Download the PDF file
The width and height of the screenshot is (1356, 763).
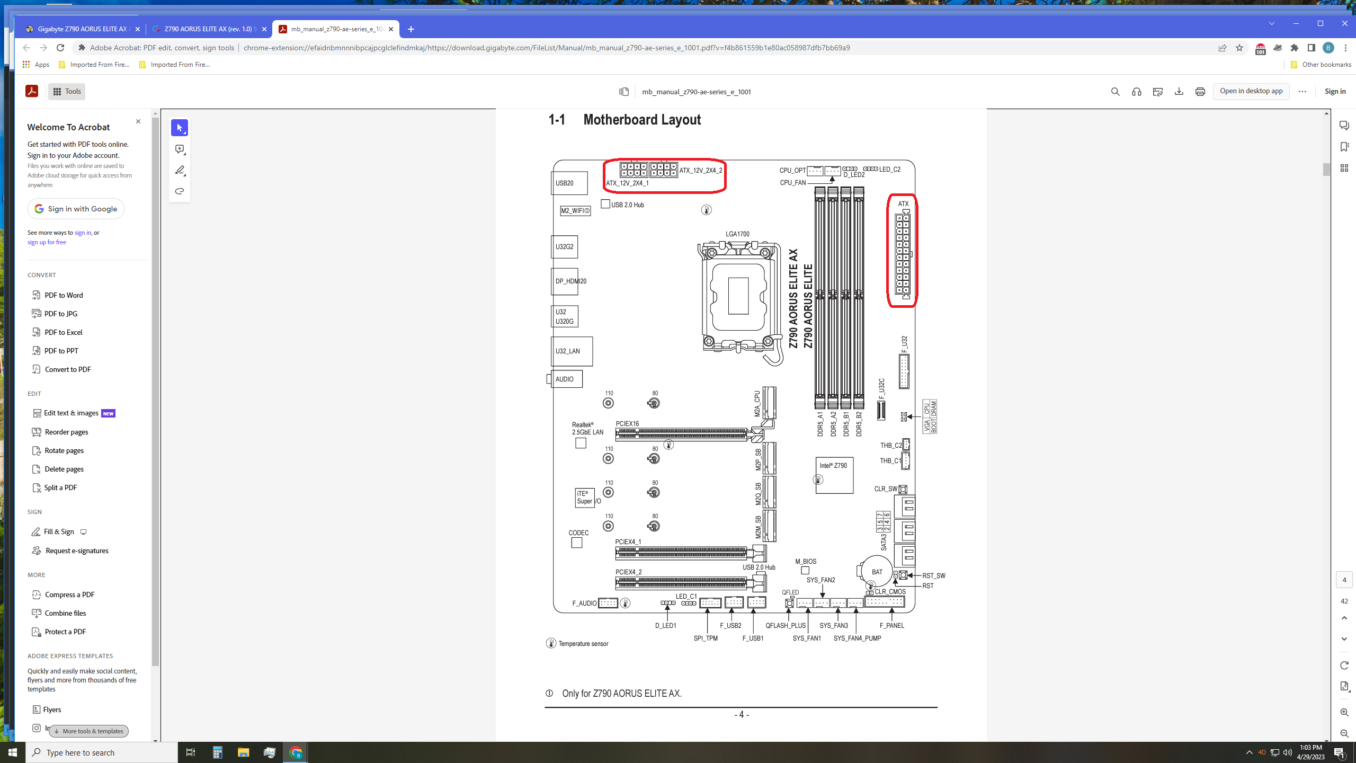point(1179,91)
